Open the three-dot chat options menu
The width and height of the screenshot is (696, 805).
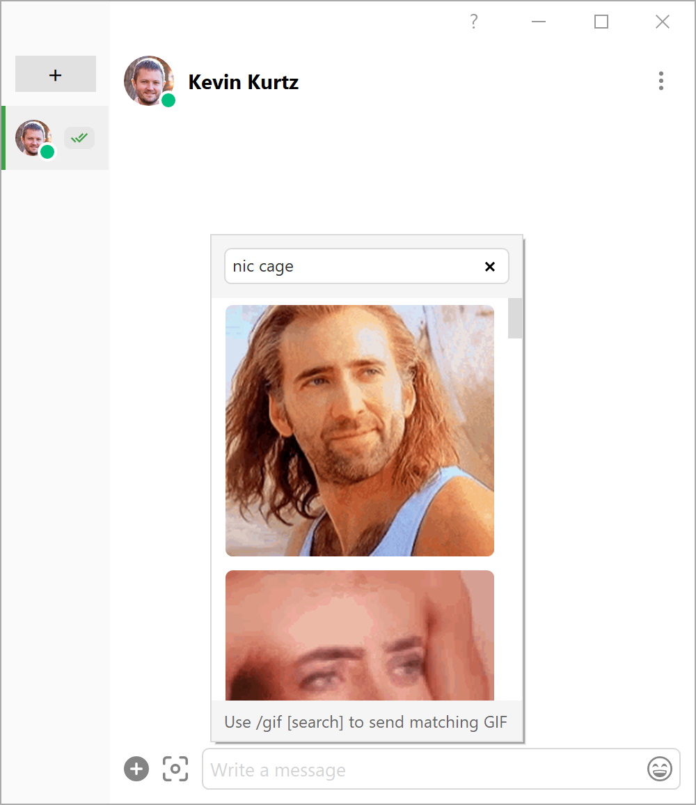tap(661, 81)
